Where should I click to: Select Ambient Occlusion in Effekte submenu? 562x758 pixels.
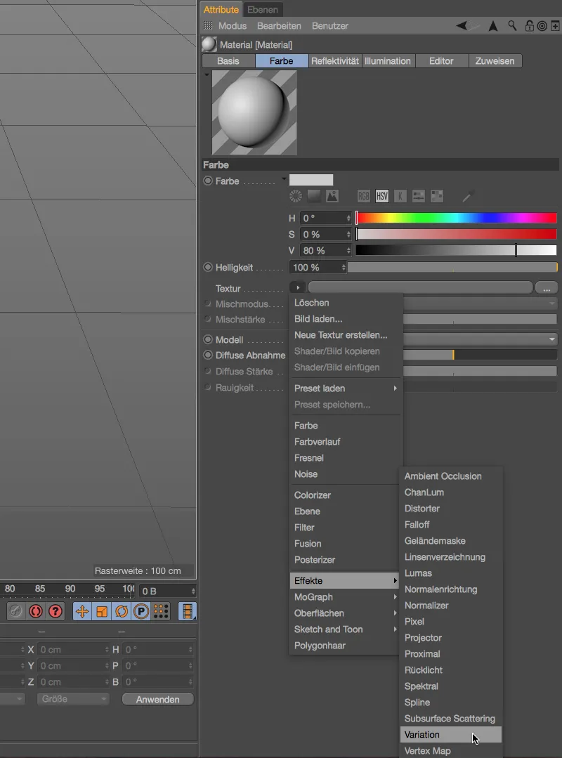[x=451, y=476]
